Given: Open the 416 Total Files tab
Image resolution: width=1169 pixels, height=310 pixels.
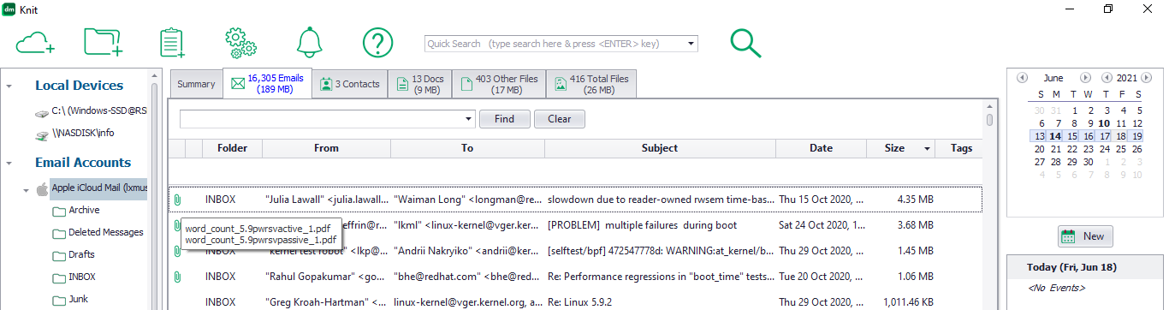Looking at the screenshot, I should click(591, 84).
